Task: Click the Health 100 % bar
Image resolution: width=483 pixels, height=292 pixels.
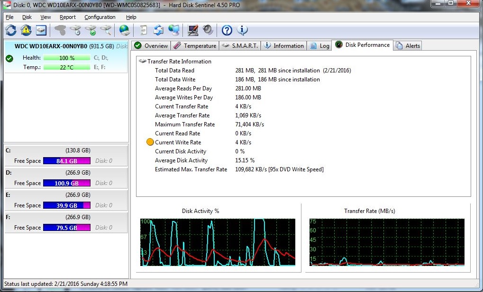Action: pyautogui.click(x=67, y=58)
